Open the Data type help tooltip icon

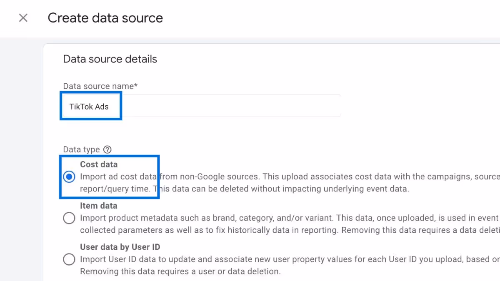pos(107,149)
